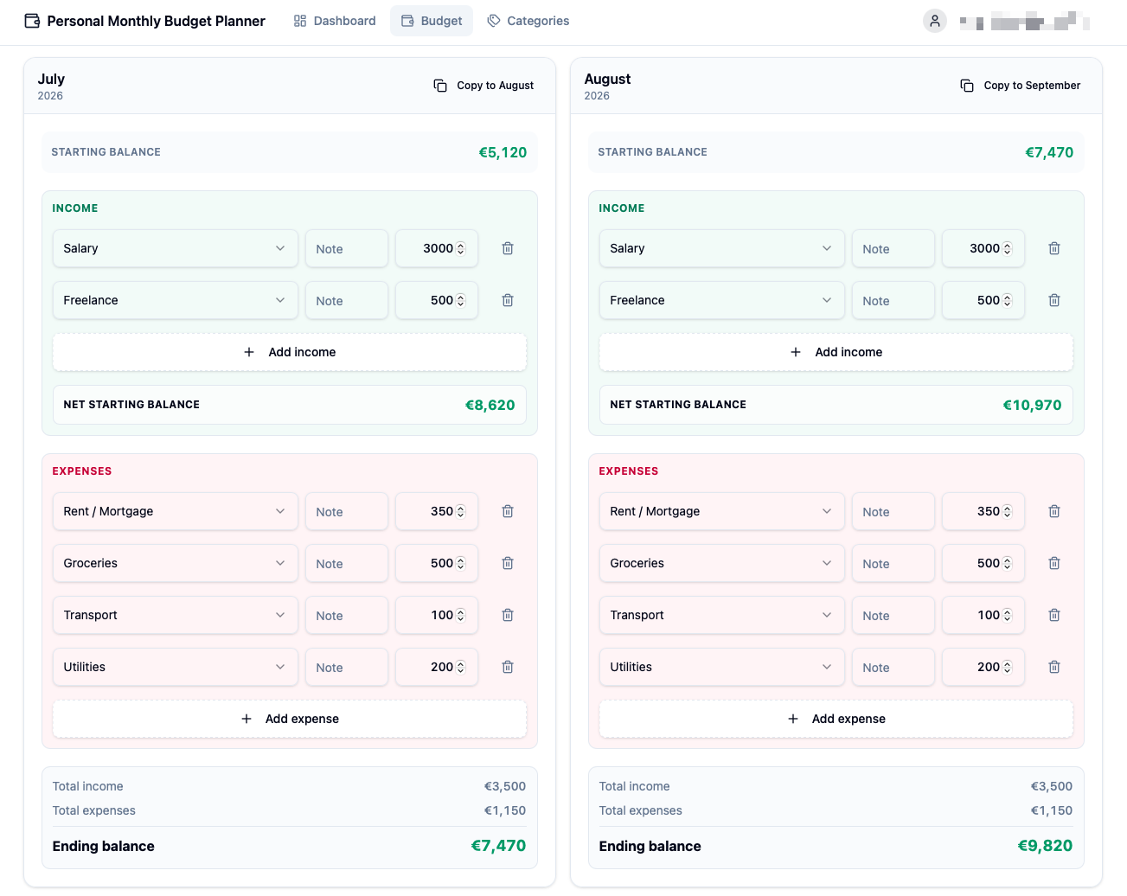The image size is (1127, 896).
Task: Delete the July Utilities expense
Action: coord(508,667)
